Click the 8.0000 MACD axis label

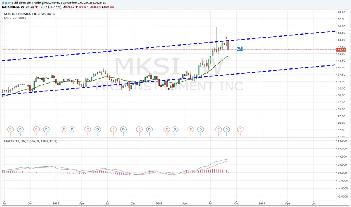point(342,141)
